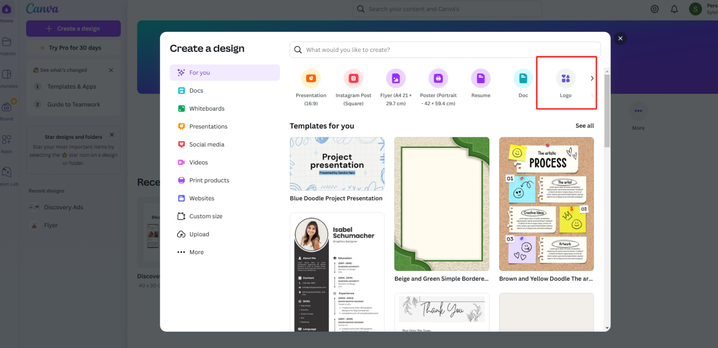
Task: Open See all templates link
Action: pyautogui.click(x=584, y=126)
